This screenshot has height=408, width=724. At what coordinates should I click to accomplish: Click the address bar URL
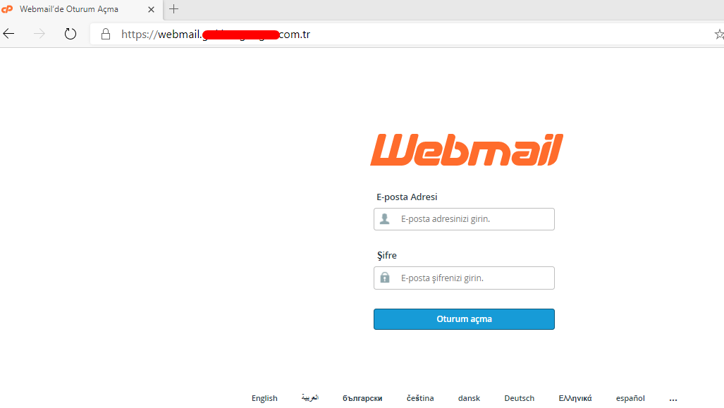[x=216, y=34]
